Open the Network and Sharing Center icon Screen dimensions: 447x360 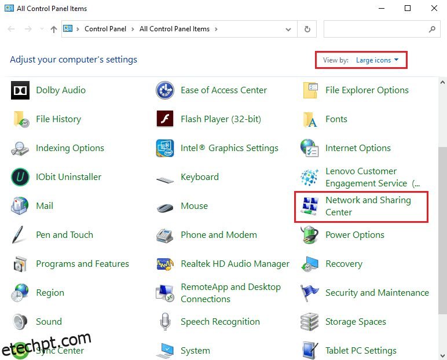click(x=310, y=206)
